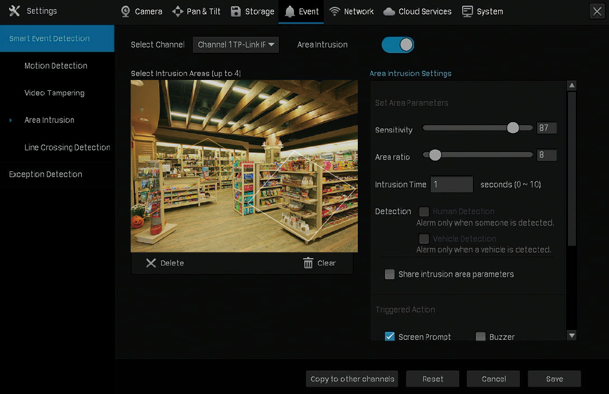Viewport: 609px width, 394px height.
Task: Click the 'seconds (0 ~ 10)' text
Action: [510, 185]
